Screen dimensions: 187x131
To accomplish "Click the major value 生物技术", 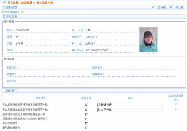I will (x=90, y=44).
